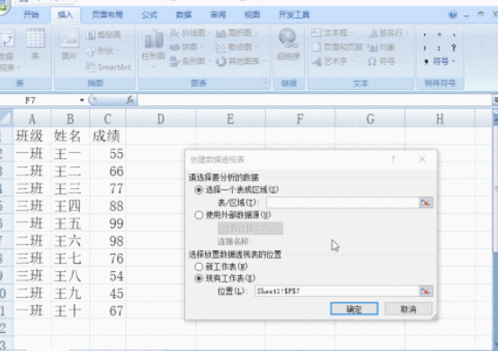
Task: Insert a Signature Line (签名行)
Action: pyautogui.click(x=388, y=32)
